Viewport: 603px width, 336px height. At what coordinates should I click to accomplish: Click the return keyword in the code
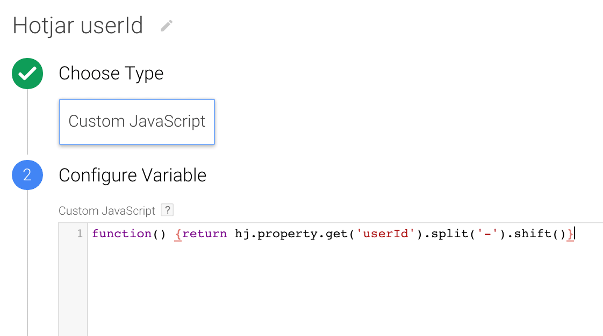coord(205,233)
